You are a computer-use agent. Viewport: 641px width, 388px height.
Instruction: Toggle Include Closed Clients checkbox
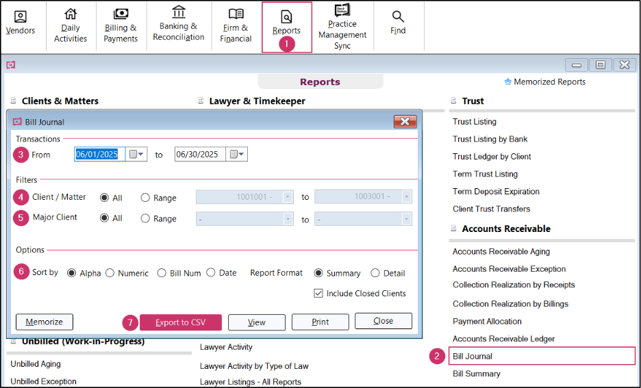(x=318, y=294)
